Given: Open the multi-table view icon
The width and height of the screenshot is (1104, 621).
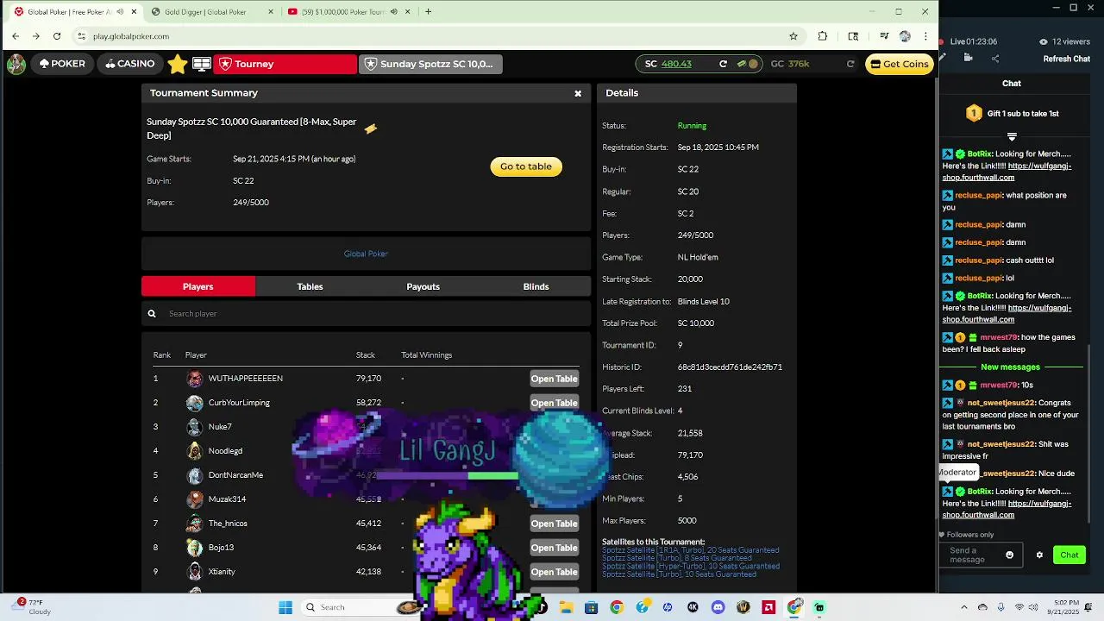Looking at the screenshot, I should (x=202, y=64).
